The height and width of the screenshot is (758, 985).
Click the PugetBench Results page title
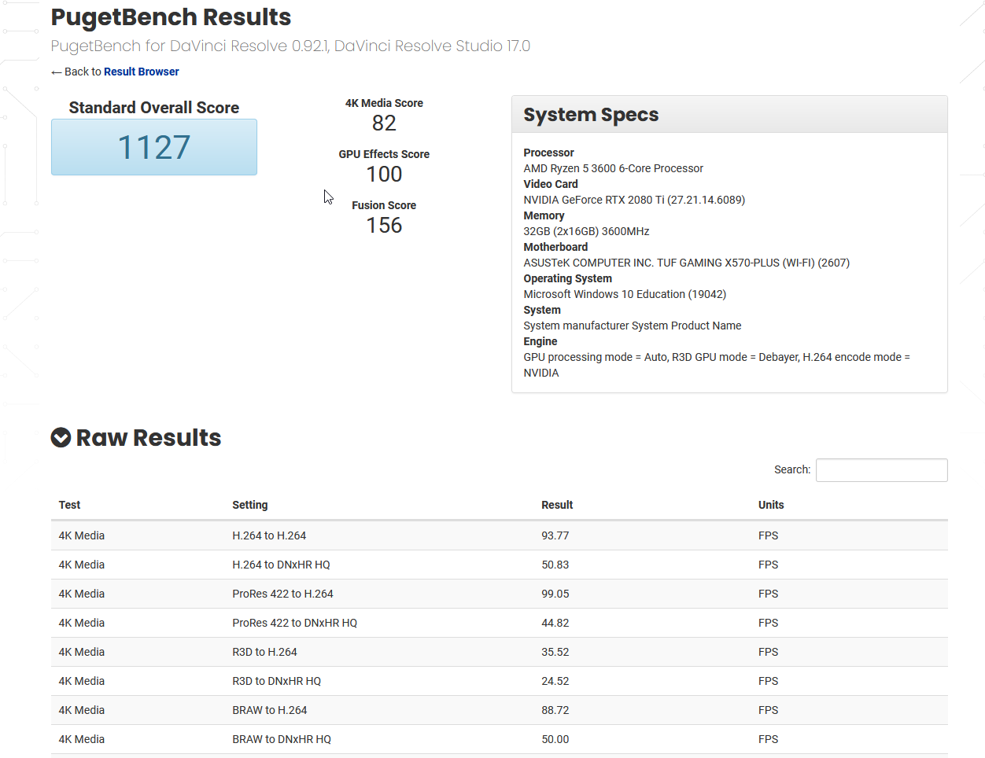coord(171,17)
